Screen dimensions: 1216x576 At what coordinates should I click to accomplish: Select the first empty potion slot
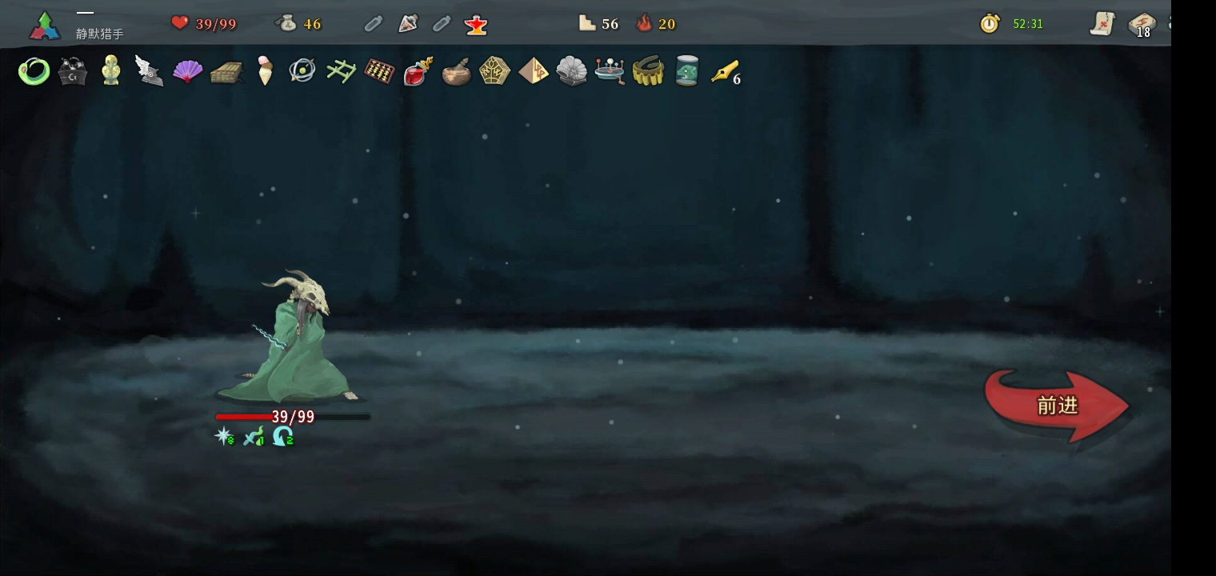point(374,23)
